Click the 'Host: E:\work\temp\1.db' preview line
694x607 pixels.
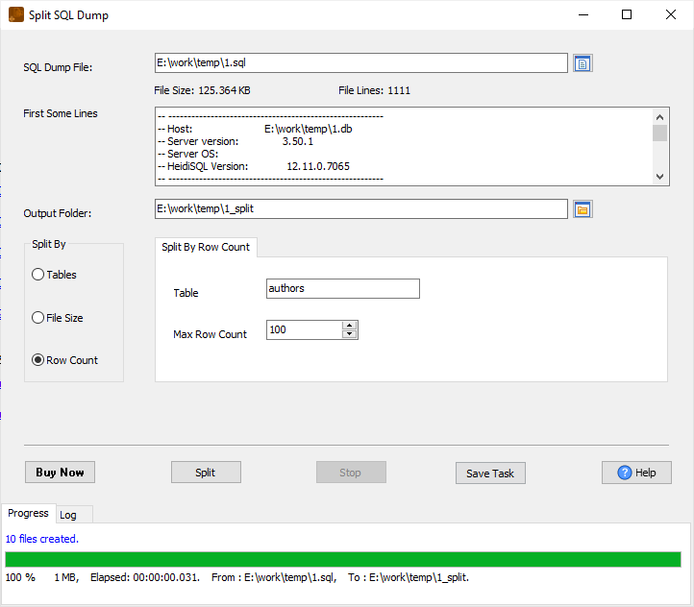[x=256, y=129]
